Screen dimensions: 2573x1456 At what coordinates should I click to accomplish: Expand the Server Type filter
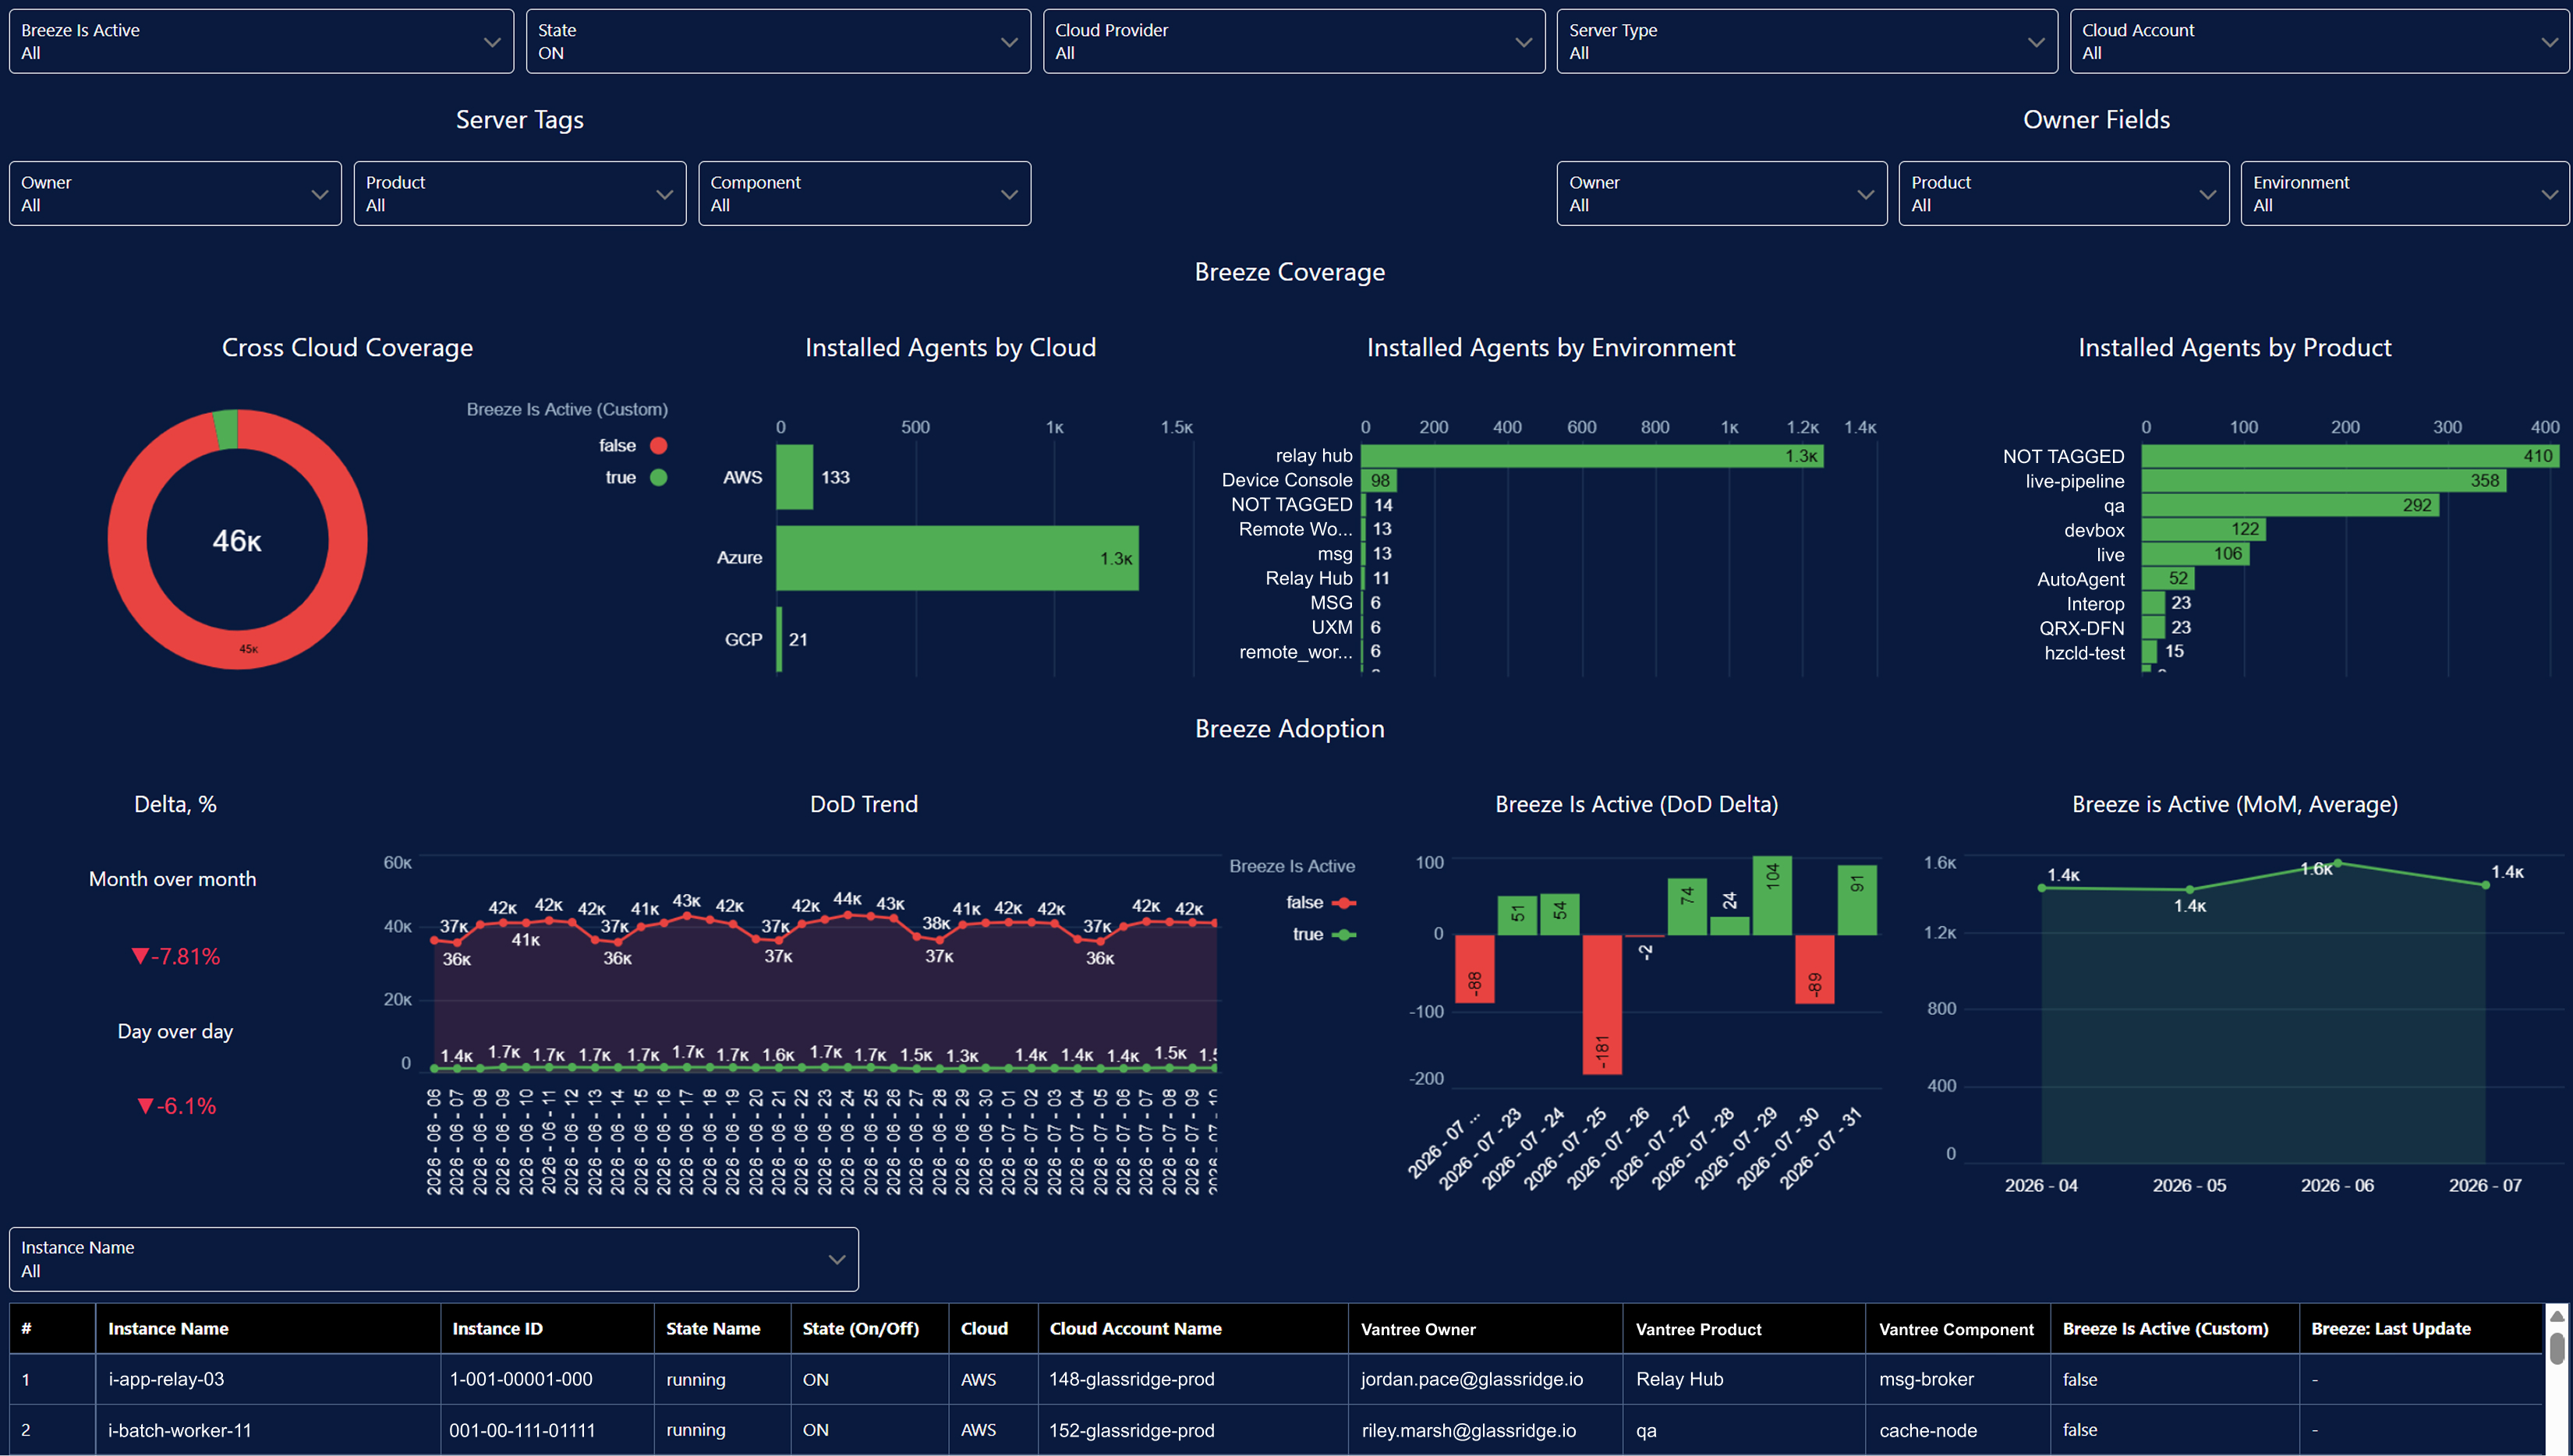point(1807,41)
